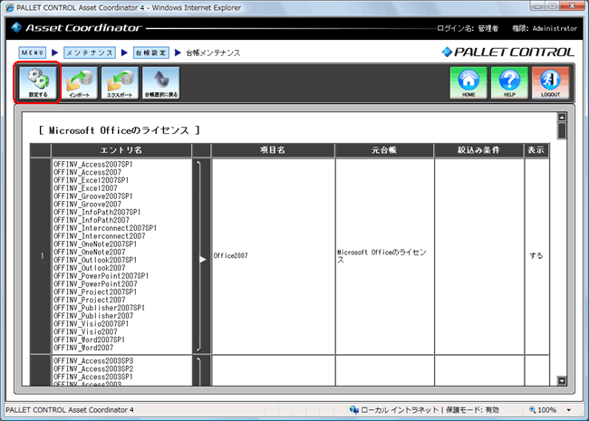Select entry OFFINV_Excel2007

pyautogui.click(x=85, y=188)
